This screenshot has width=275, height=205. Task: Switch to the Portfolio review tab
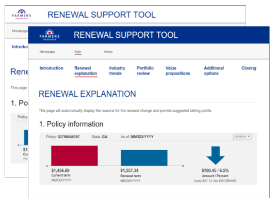pos(145,71)
